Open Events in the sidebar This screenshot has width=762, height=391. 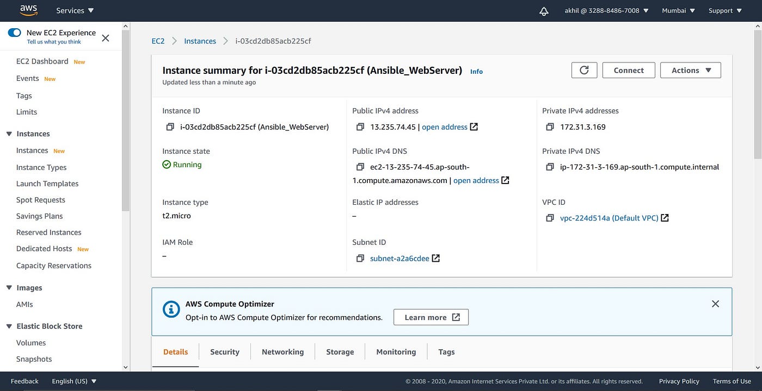[x=27, y=78]
